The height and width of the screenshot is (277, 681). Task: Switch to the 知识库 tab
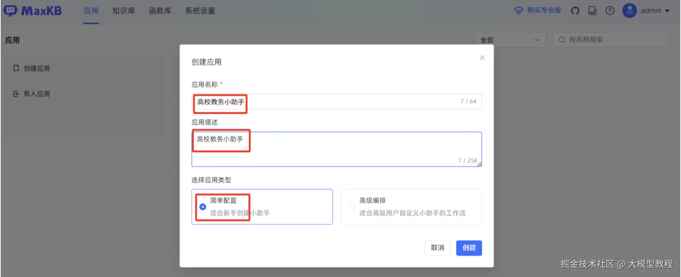pos(123,11)
